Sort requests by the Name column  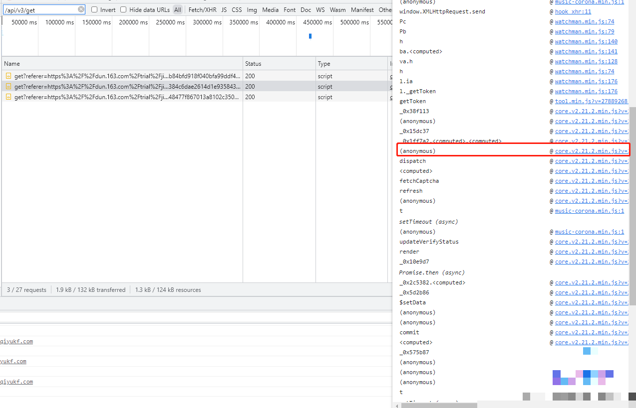point(12,64)
